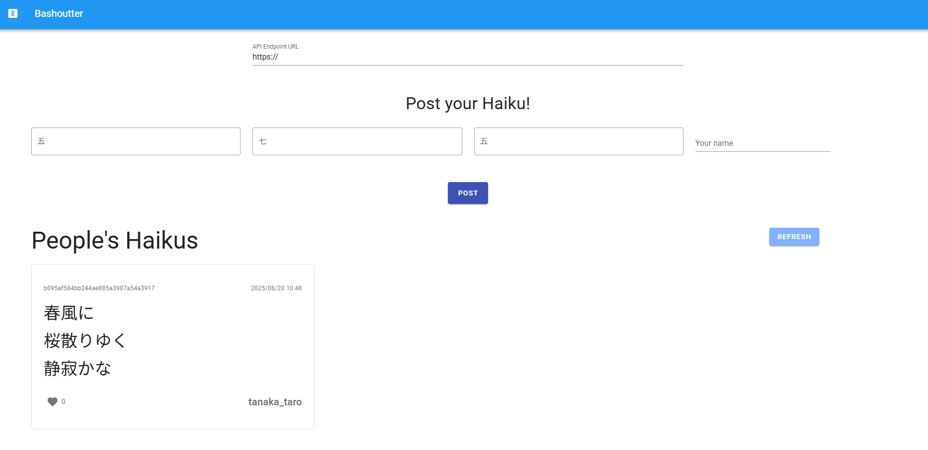
Task: Click the first 五 haiku line input
Action: [136, 141]
